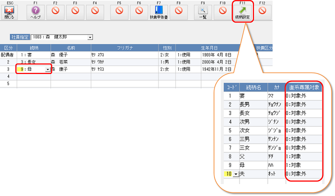Screen dimensions: 335x196
Task: Click the disabled F2 toolbar icon
Action: point(55,12)
